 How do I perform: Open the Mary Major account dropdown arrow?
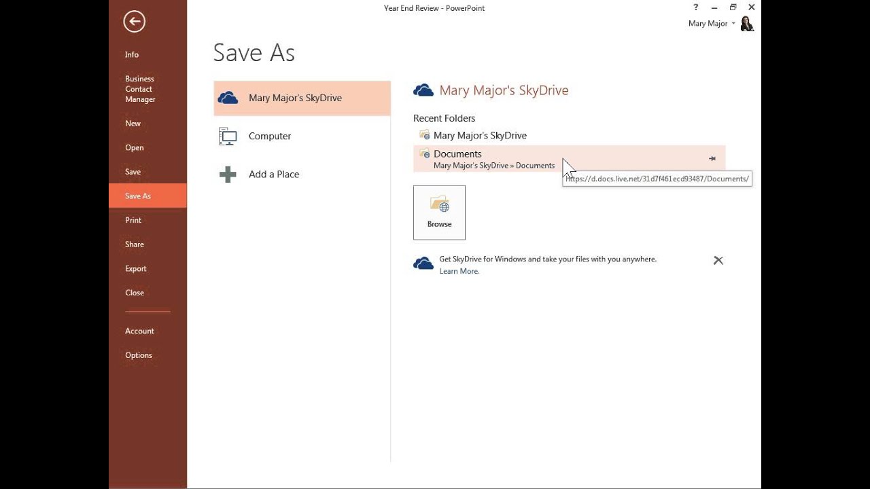coord(733,24)
